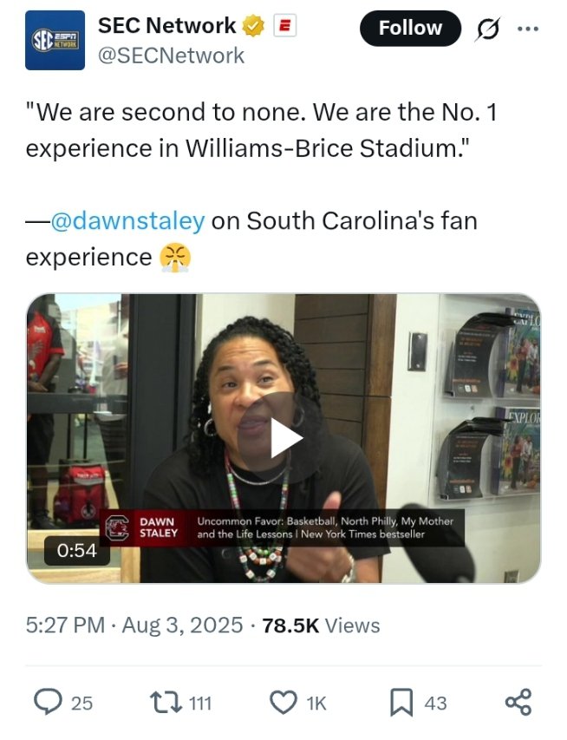Follow the SEC Network account
The image size is (567, 740).
[410, 29]
